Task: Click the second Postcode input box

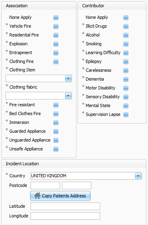Action: (x=76, y=185)
